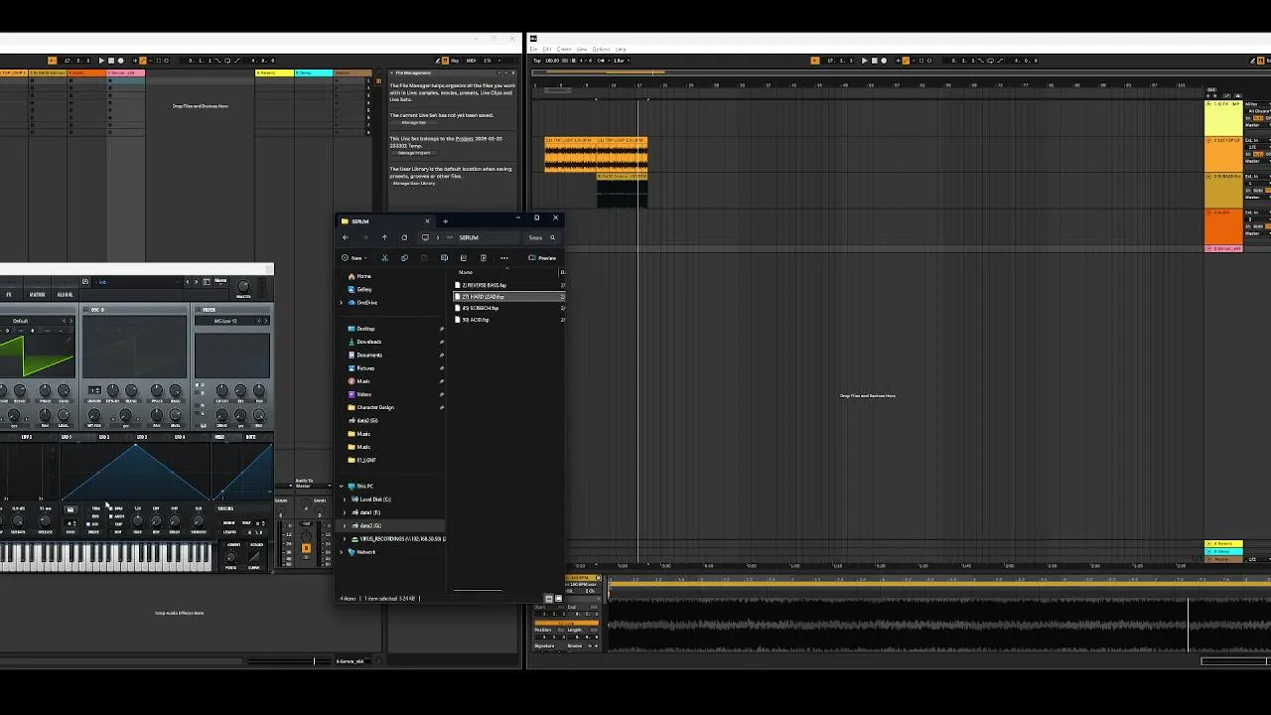Open the Options menu in right Ableton window
Screen dimensions: 1271x715
601,49
